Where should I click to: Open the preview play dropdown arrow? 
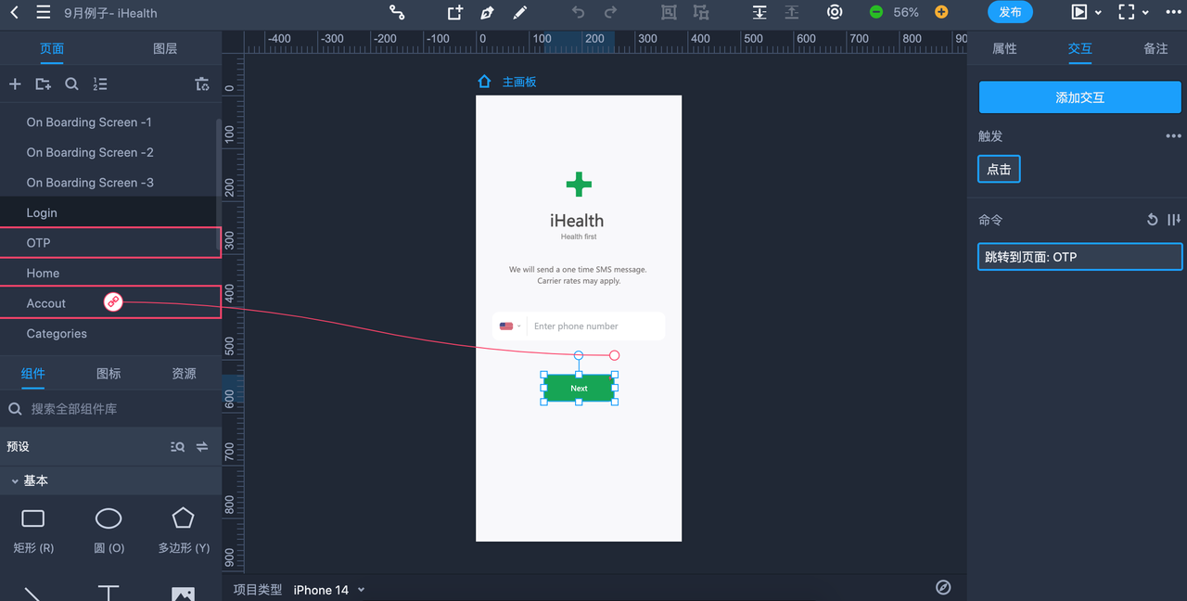coord(1099,13)
